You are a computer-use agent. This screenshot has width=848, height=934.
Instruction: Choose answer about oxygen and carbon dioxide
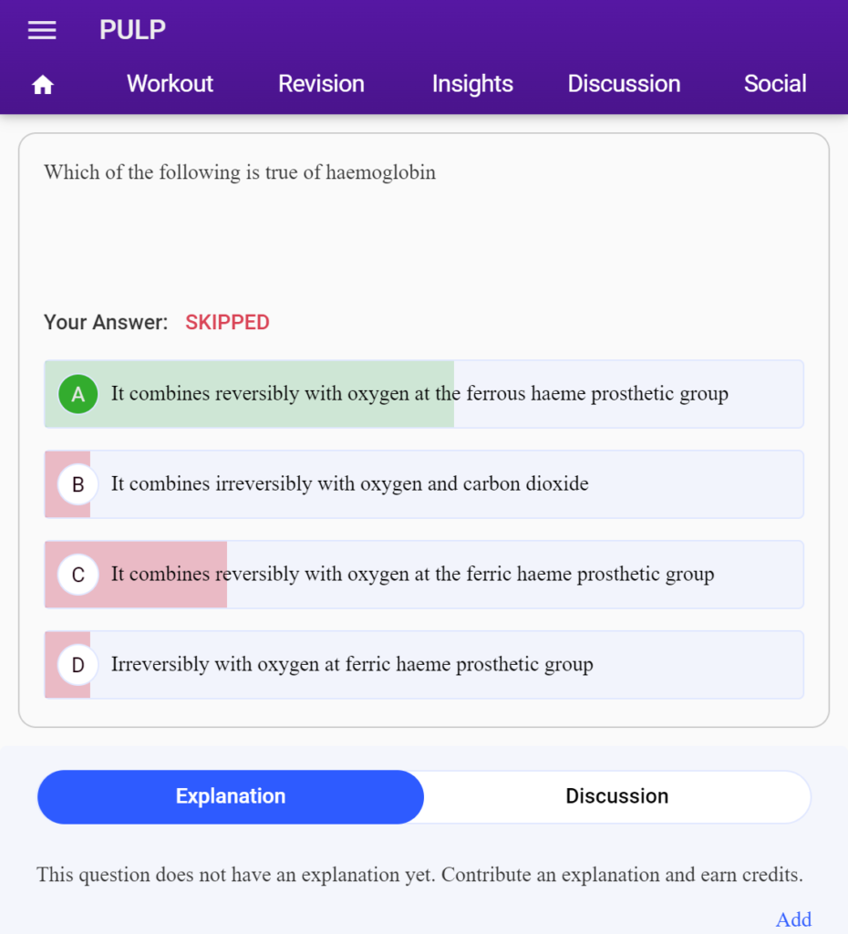424,484
